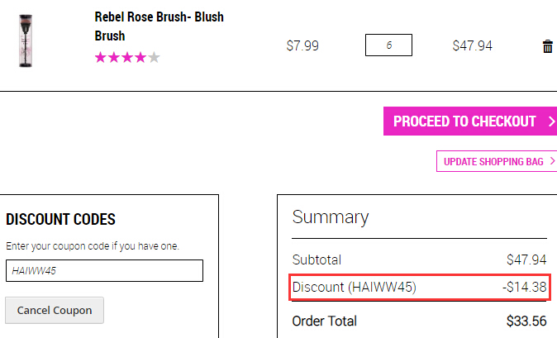
Task: Open the Rebel Rose Brush- Blush Brush link
Action: pos(159,26)
